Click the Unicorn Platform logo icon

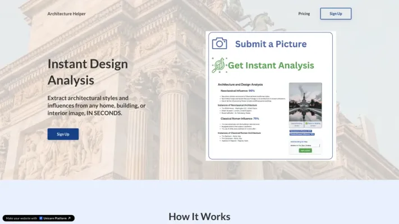point(41,218)
